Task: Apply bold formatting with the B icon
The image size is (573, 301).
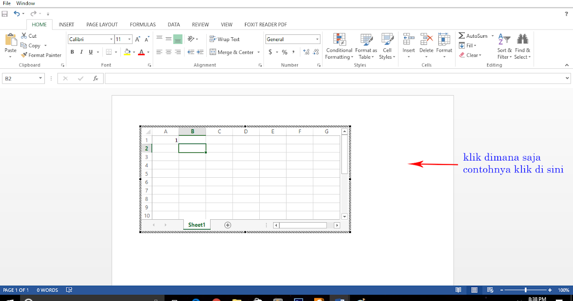Action: 72,52
